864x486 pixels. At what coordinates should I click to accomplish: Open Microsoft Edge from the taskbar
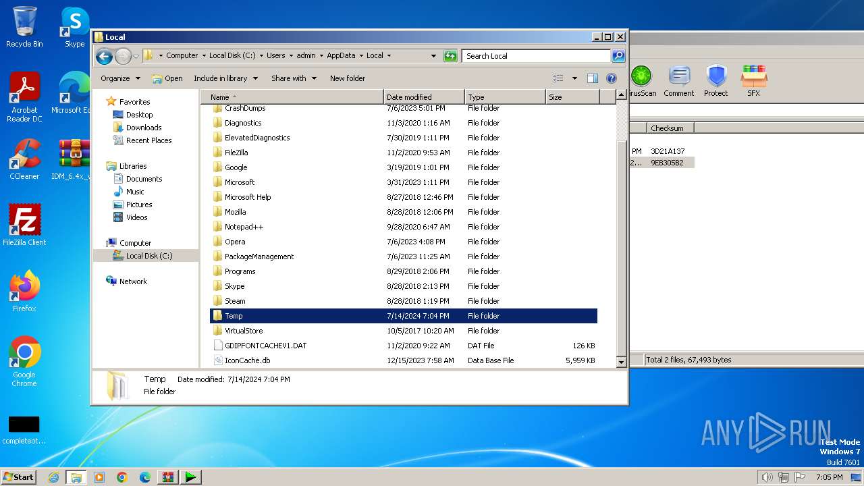coord(145,477)
